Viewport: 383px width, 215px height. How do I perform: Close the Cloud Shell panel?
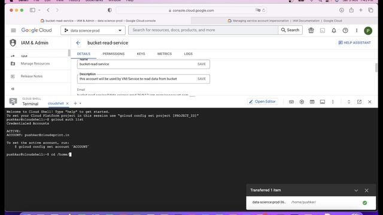370,102
